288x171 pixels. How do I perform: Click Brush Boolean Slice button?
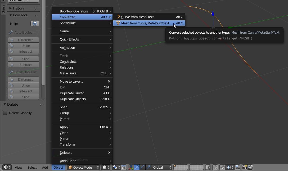tap(24, 97)
